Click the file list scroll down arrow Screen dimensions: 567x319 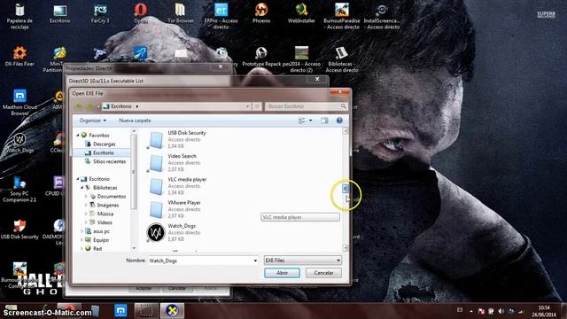coord(346,248)
